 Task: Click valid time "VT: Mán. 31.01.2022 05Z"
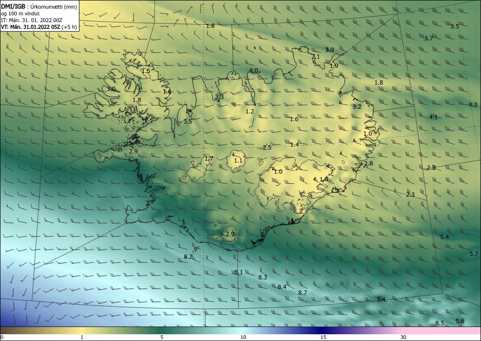click(31, 27)
